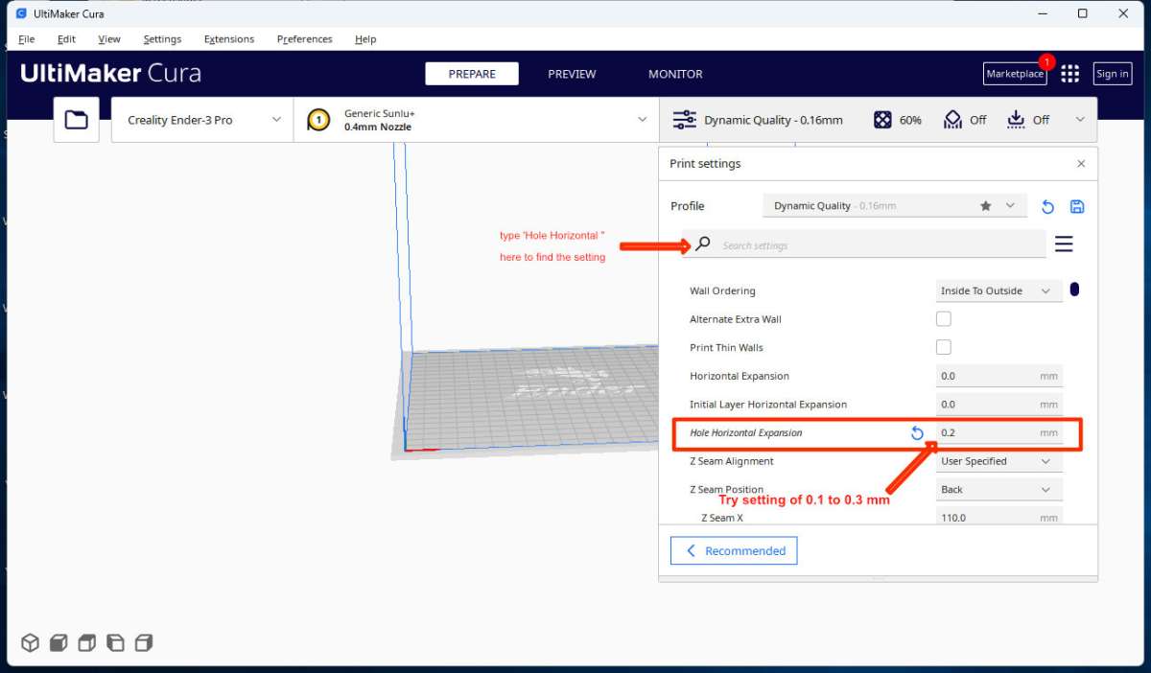The image size is (1151, 673).
Task: Open the View menu
Action: 109,39
